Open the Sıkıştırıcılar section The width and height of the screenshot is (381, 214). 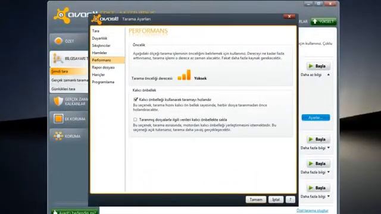pyautogui.click(x=101, y=46)
